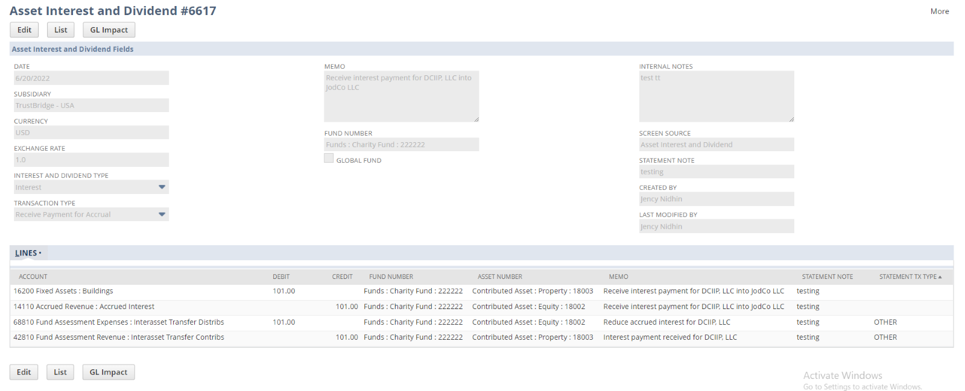The height and width of the screenshot is (391, 965).
Task: Open the More menu
Action: point(939,11)
